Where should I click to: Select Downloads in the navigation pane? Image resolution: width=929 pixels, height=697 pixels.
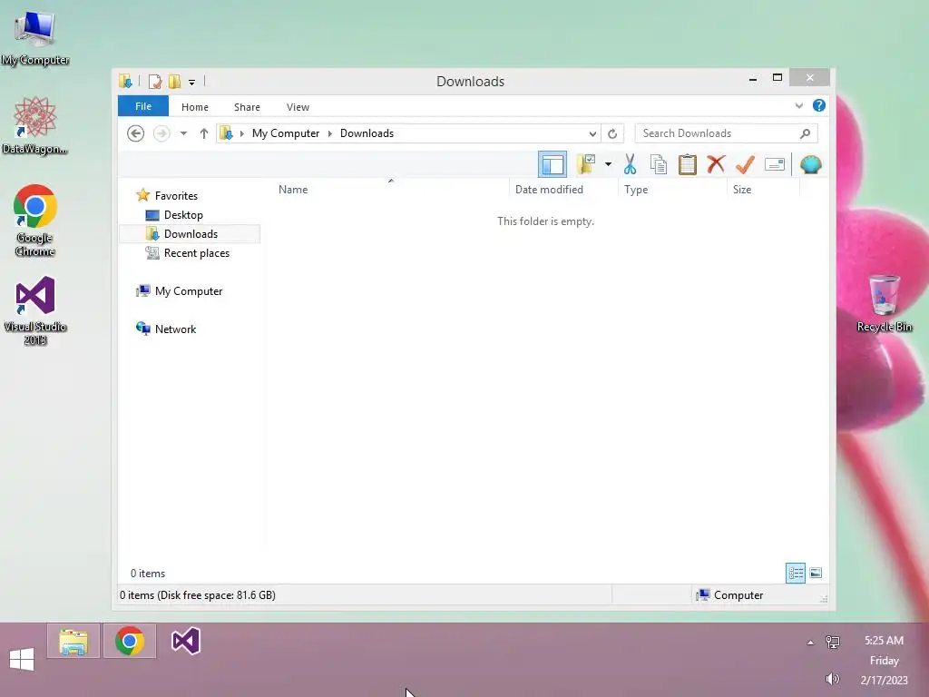pos(191,233)
